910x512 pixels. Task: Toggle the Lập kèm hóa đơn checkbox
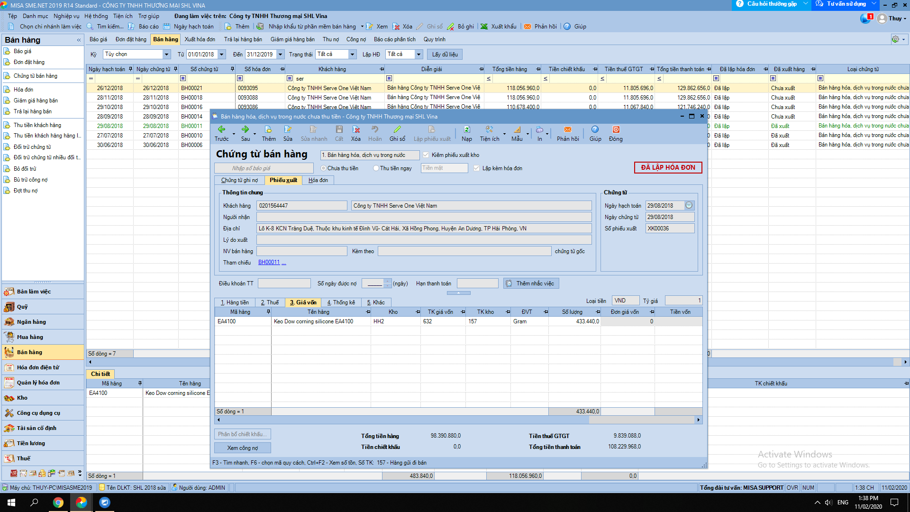click(476, 168)
